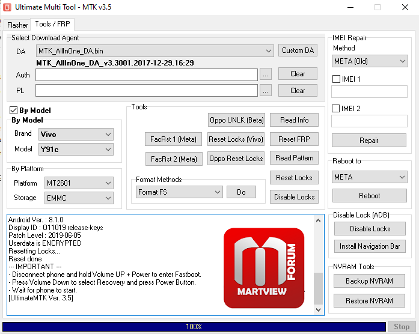Click into the IMEI 1 input field
This screenshot has height=334, width=419.
369,91
